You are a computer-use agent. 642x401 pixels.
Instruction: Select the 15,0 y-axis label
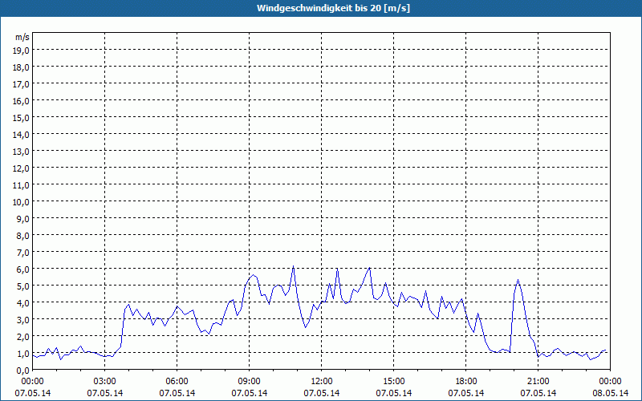22,117
